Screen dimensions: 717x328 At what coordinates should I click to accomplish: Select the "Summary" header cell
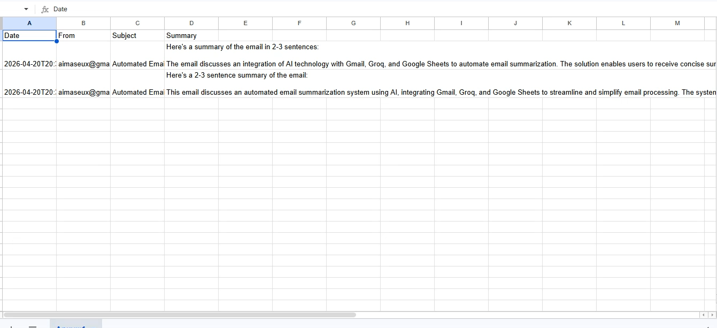click(191, 35)
